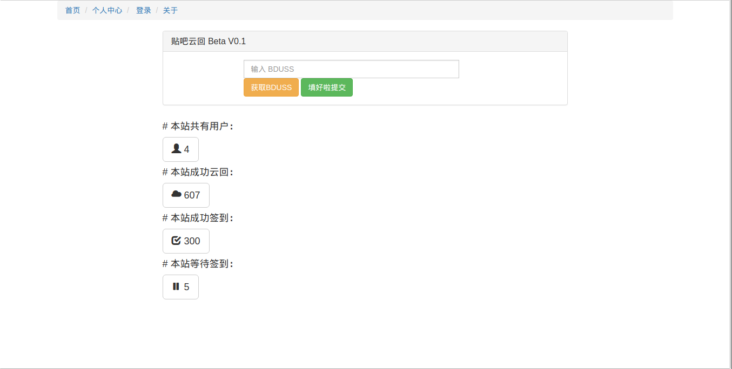732x369 pixels.
Task: Click the number 607 in cloud reply box
Action: click(x=192, y=195)
